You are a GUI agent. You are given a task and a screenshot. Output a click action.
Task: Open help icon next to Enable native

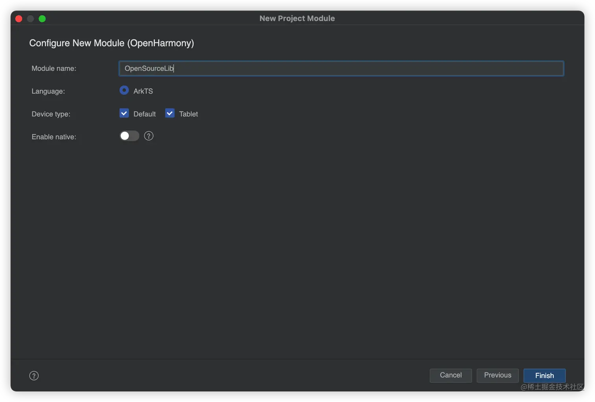tap(149, 136)
